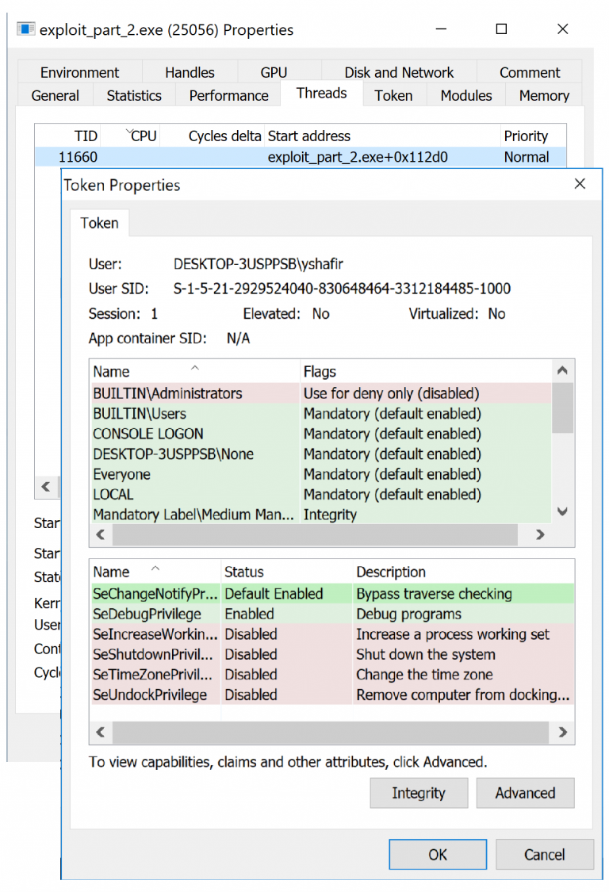Select the Disk and Network tab

click(398, 72)
